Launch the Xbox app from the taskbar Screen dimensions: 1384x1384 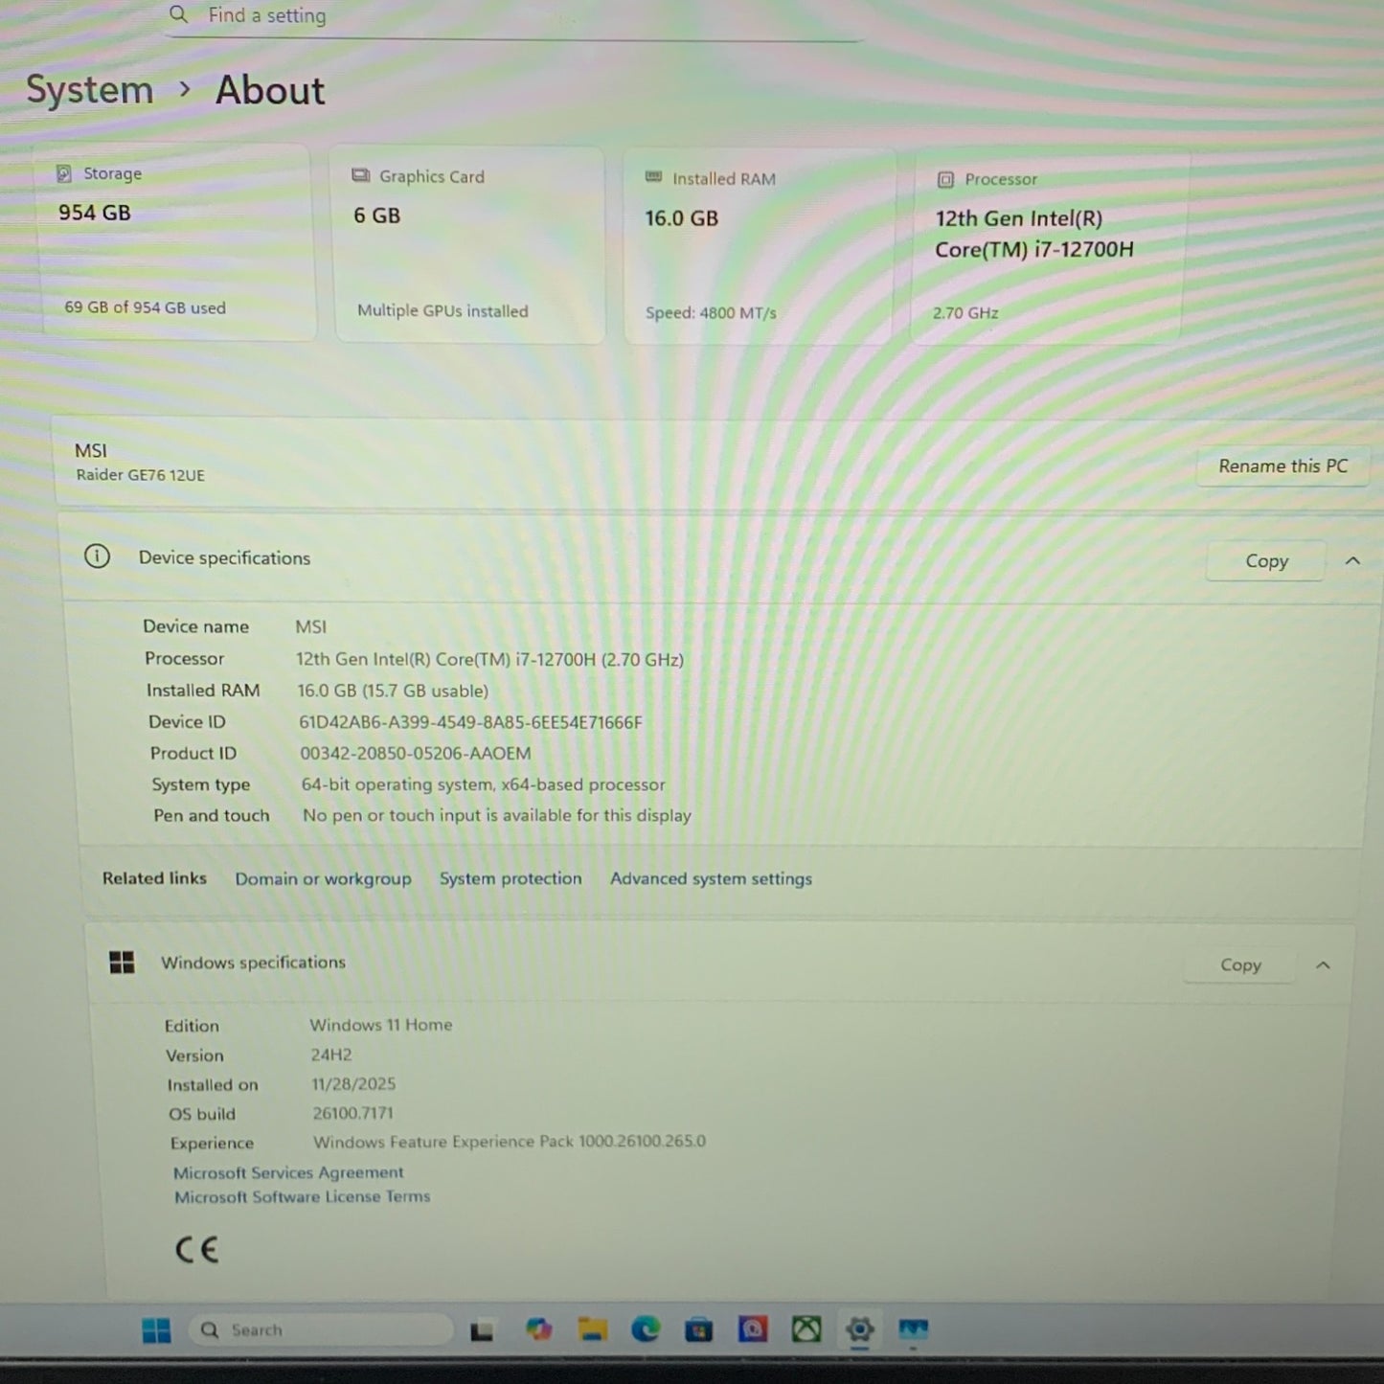807,1329
